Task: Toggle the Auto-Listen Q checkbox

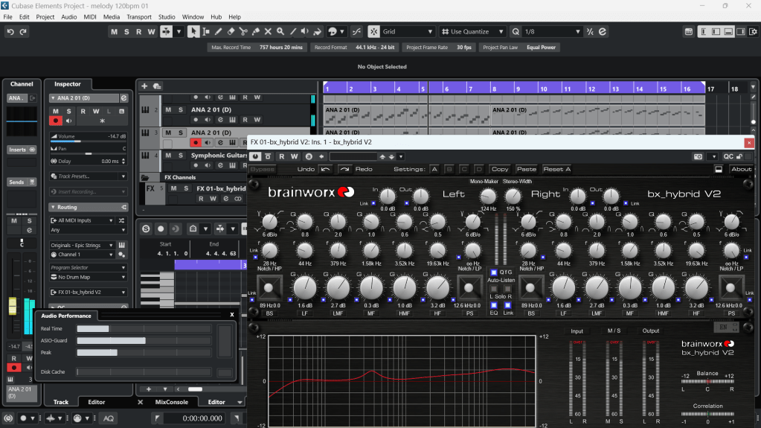Action: point(494,272)
